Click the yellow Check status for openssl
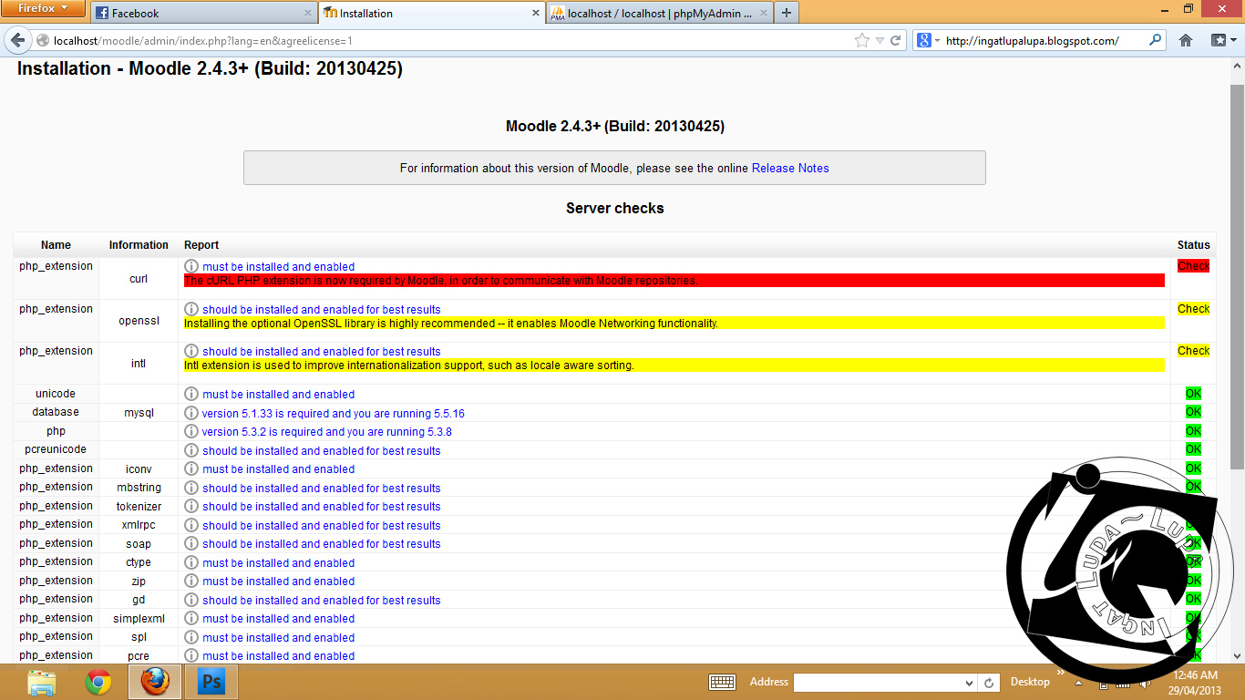The width and height of the screenshot is (1245, 700). tap(1193, 309)
